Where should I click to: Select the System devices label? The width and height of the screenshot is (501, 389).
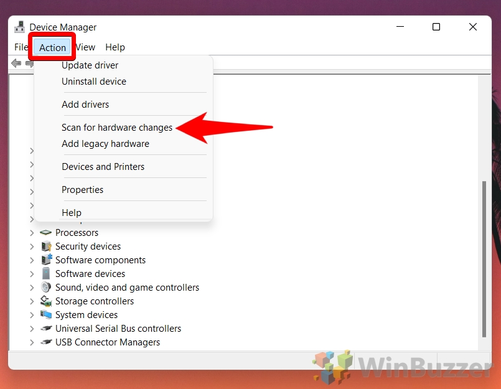[x=87, y=315]
